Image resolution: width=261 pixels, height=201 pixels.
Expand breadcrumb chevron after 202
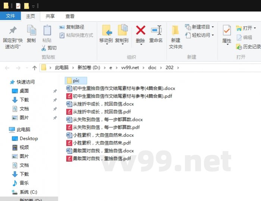pos(178,68)
